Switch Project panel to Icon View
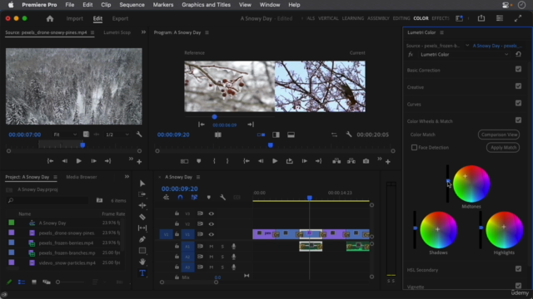Viewport: 533px width, 299px height. [x=34, y=282]
